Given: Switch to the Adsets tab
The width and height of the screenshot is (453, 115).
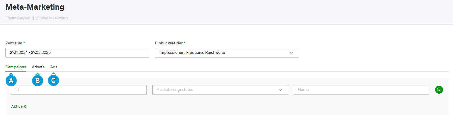Looking at the screenshot, I should click(x=38, y=67).
